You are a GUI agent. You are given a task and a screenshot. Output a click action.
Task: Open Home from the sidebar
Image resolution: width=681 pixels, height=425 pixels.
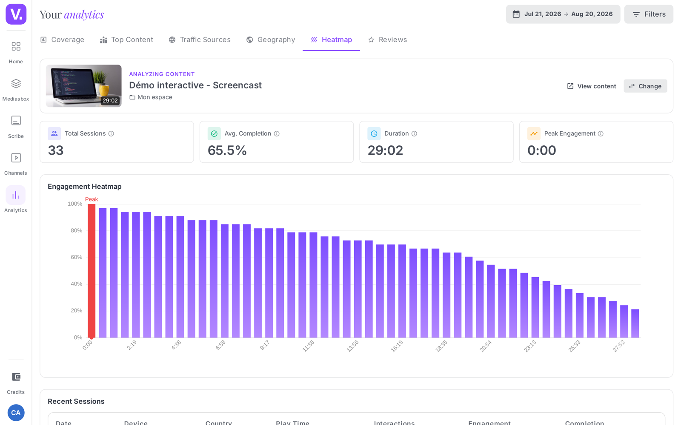[16, 51]
